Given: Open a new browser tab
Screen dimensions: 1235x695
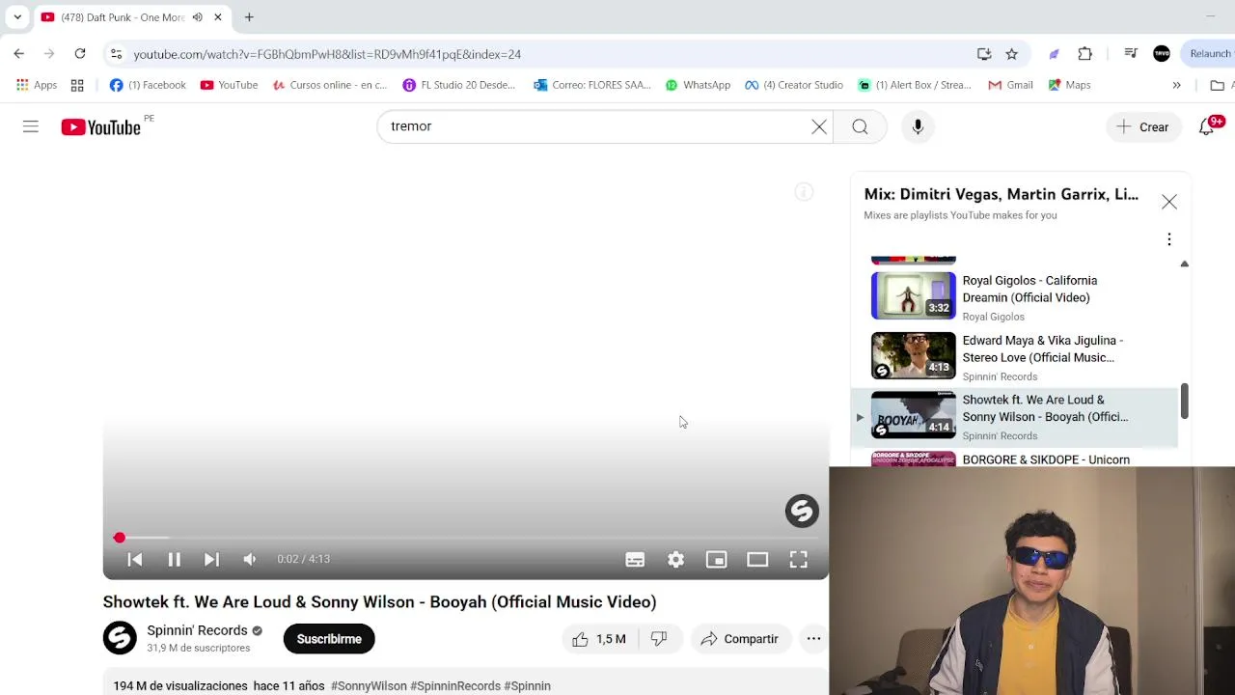Looking at the screenshot, I should [x=249, y=17].
